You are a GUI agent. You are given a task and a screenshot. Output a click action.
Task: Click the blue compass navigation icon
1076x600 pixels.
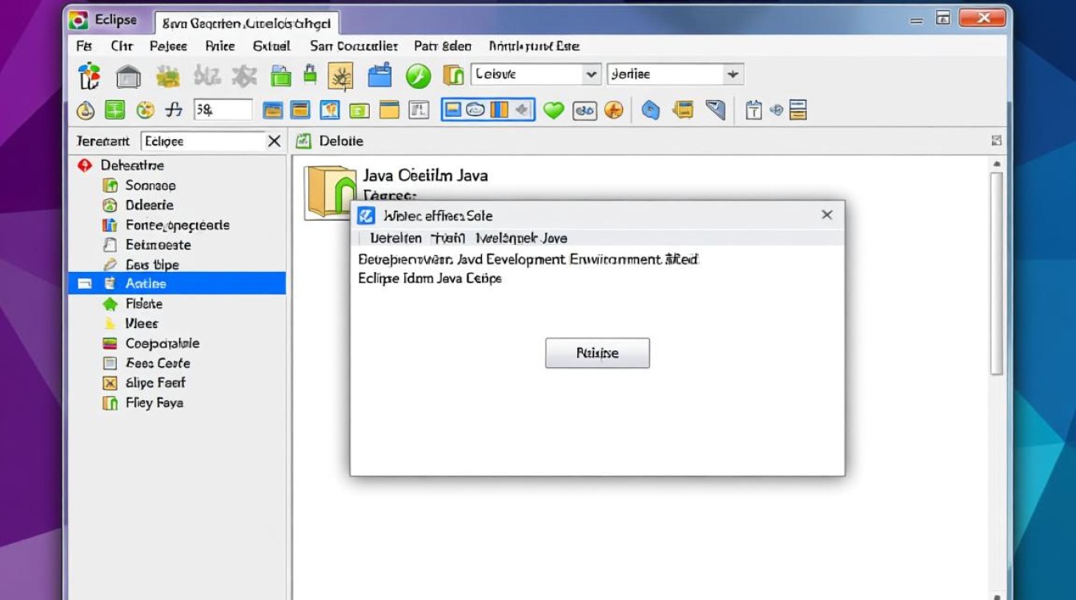coord(650,110)
